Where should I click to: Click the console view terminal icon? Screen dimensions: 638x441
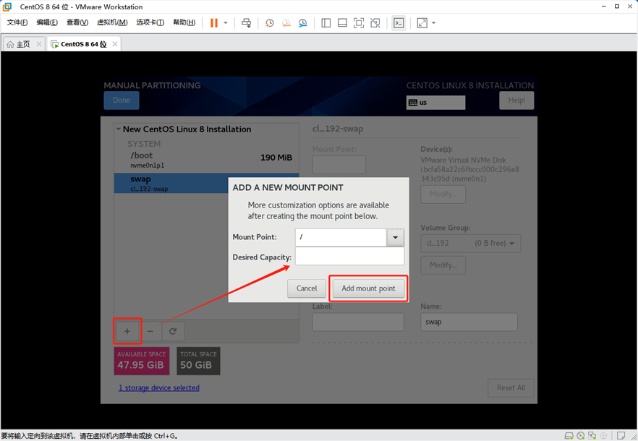399,23
